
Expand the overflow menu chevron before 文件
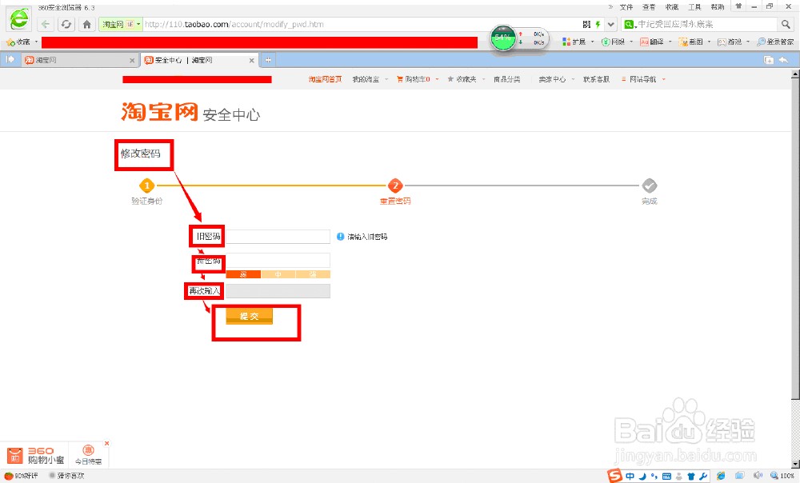[x=610, y=7]
